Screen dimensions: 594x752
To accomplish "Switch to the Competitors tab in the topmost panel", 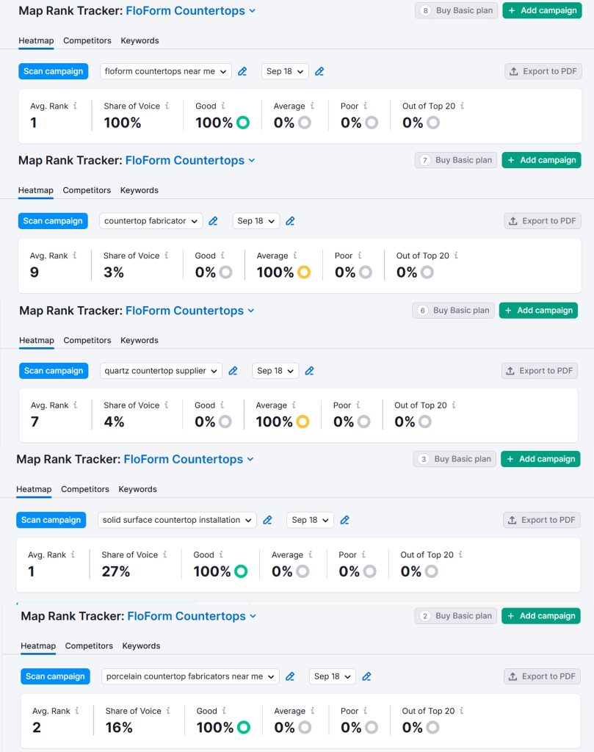I will (x=87, y=40).
